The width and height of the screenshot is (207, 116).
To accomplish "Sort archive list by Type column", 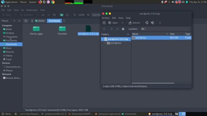I will tap(188, 34).
